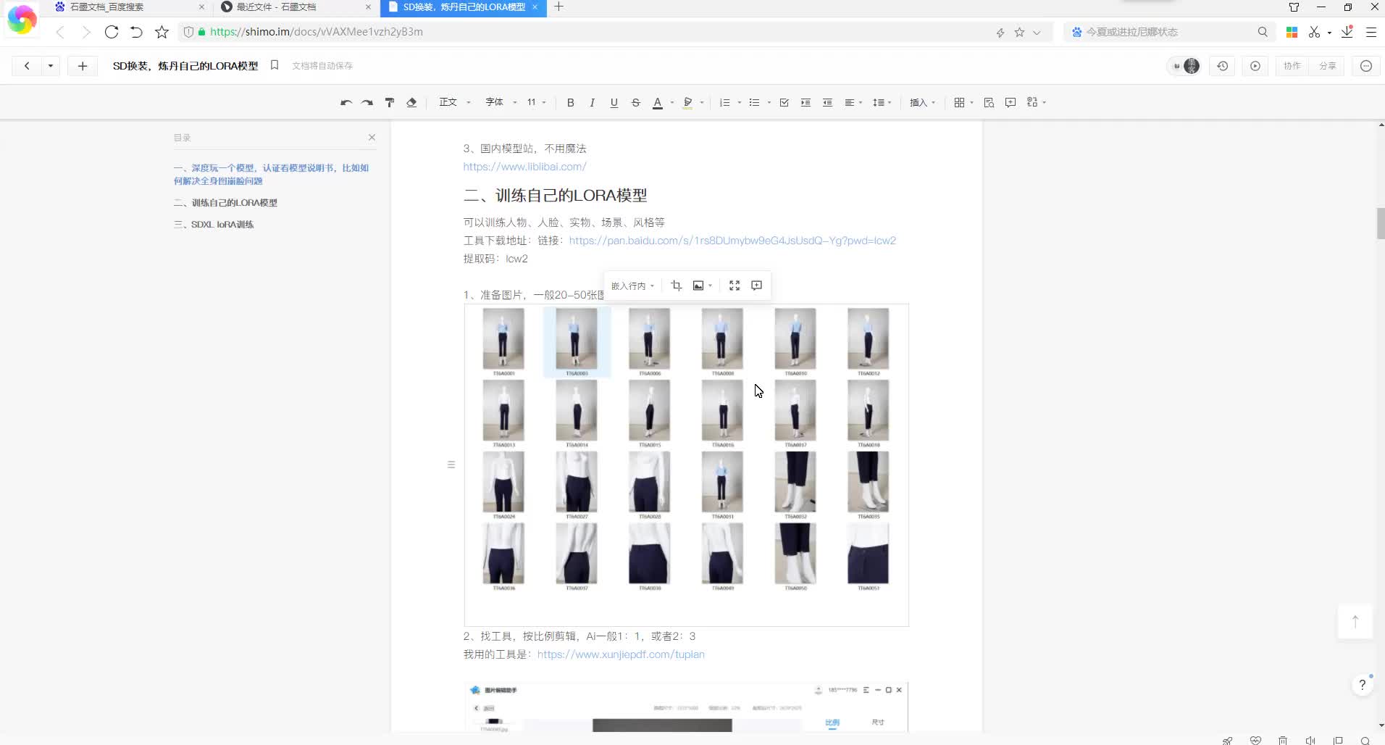Toggle underline formatting

pos(614,102)
